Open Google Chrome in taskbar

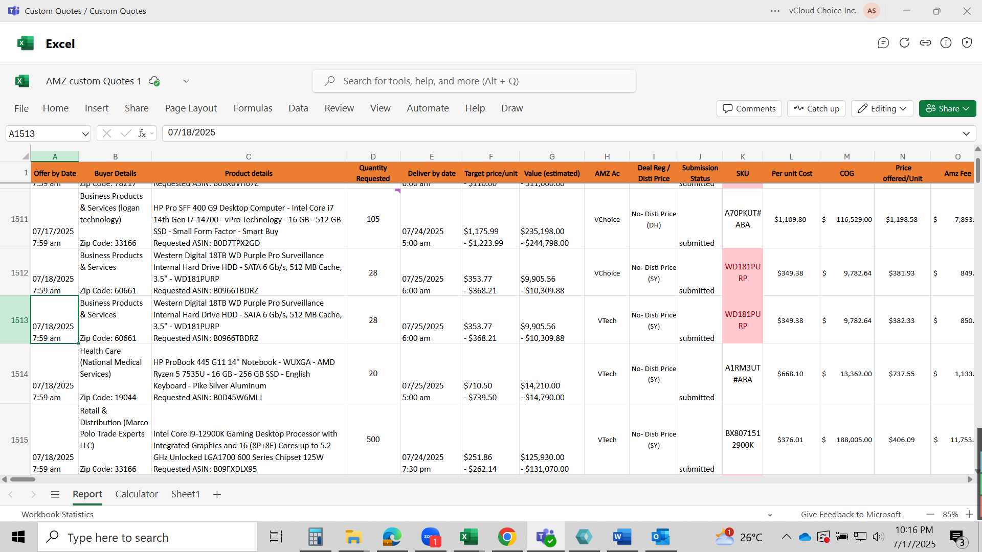point(507,537)
